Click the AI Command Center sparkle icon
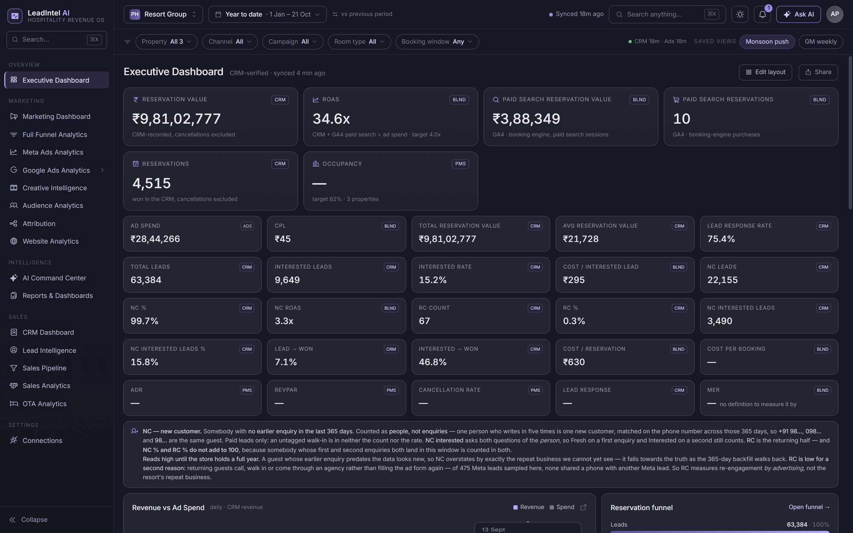The width and height of the screenshot is (853, 533). [x=14, y=278]
